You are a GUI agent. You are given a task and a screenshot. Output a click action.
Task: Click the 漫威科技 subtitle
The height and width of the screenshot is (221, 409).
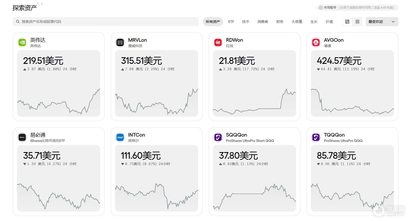click(x=135, y=46)
